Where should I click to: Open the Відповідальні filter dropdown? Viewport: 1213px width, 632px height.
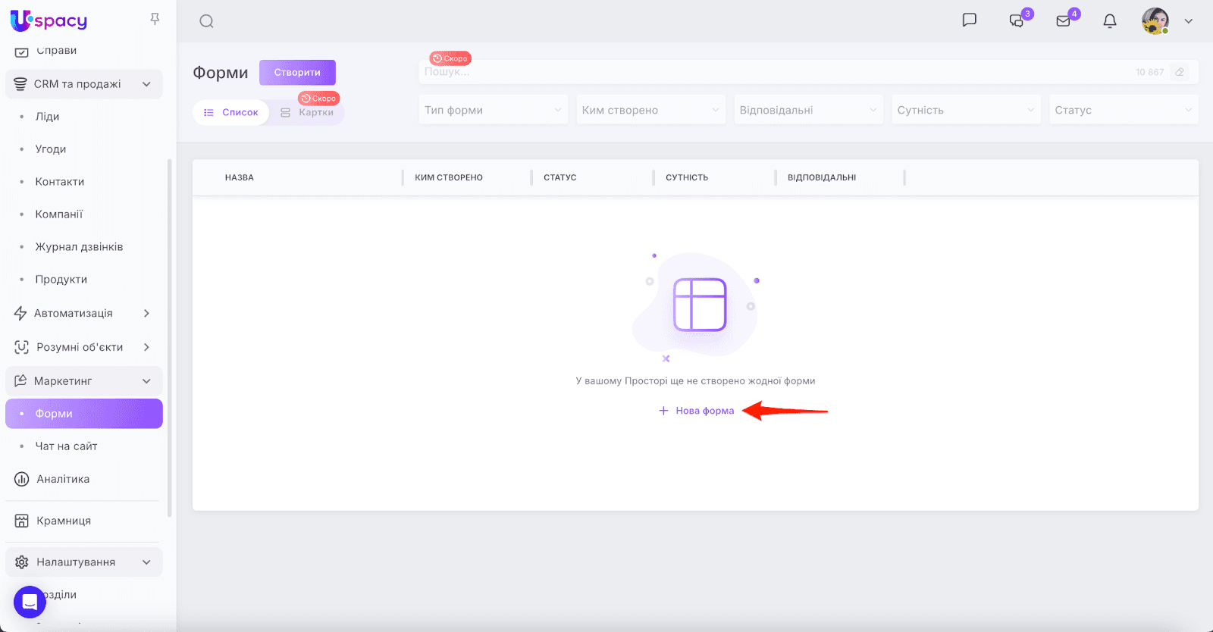809,110
